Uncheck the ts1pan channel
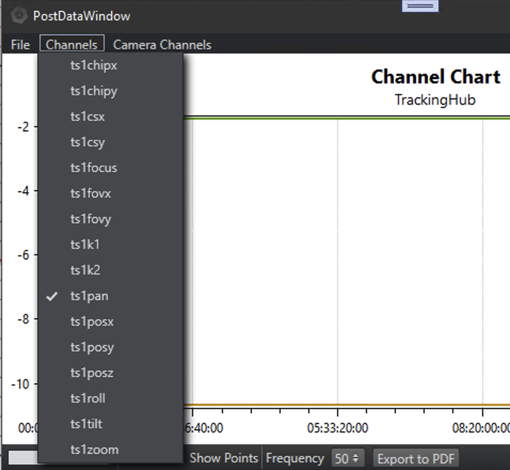510x470 pixels. pyautogui.click(x=89, y=296)
